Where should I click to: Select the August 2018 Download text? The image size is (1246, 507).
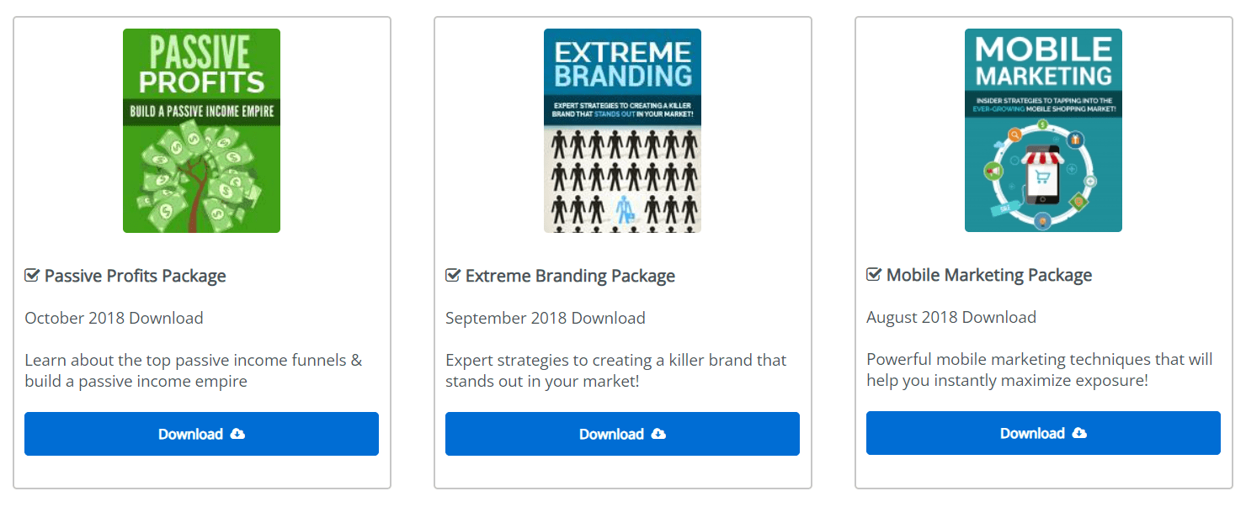[x=951, y=317]
